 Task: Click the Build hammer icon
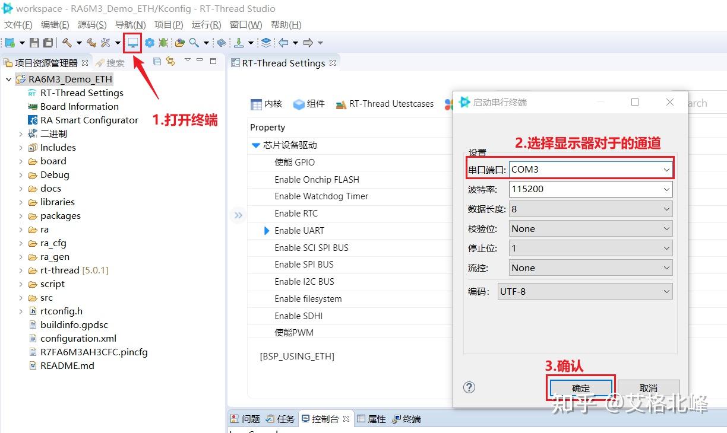pos(67,43)
